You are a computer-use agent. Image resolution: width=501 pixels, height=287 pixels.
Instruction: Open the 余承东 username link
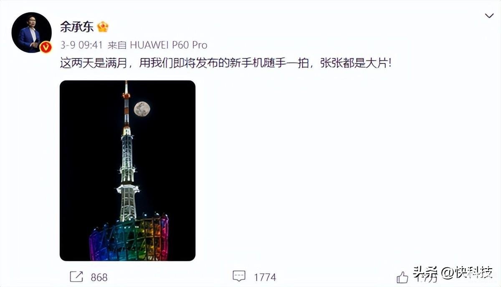[77, 27]
